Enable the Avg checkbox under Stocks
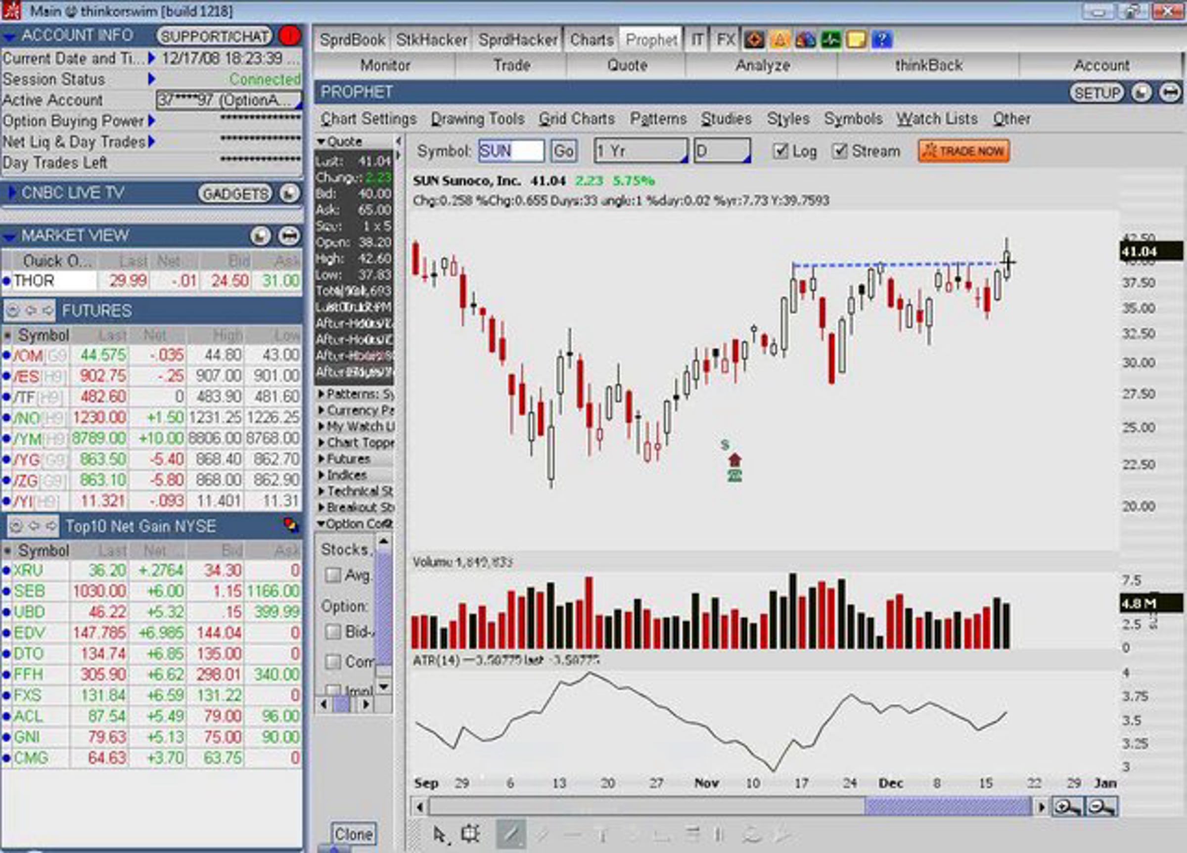 coord(333,575)
